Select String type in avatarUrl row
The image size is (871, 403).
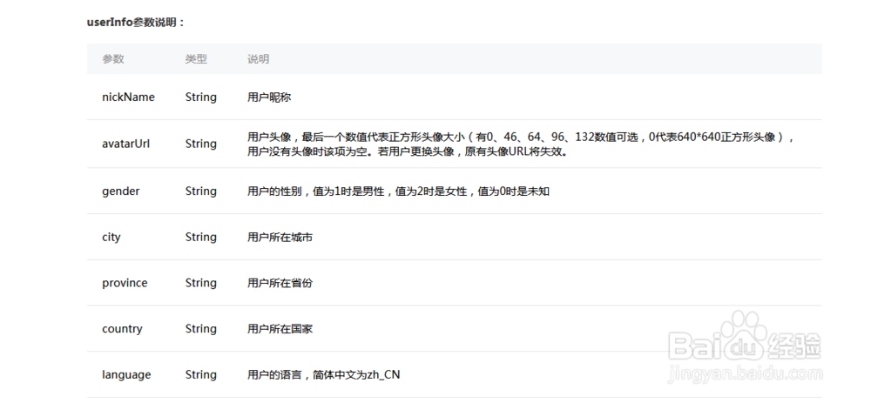coord(200,144)
